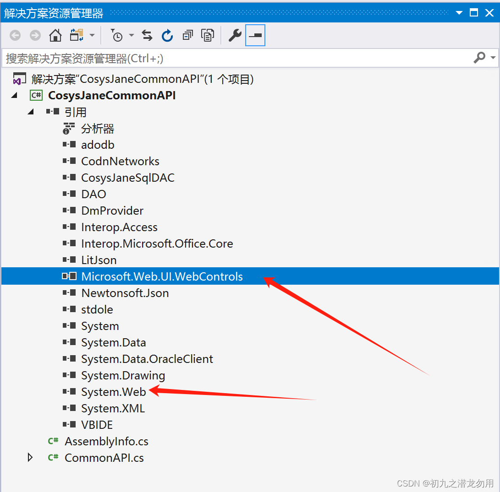Select Interop.Microsoft.Office.Core reference
The width and height of the screenshot is (500, 492).
[157, 243]
